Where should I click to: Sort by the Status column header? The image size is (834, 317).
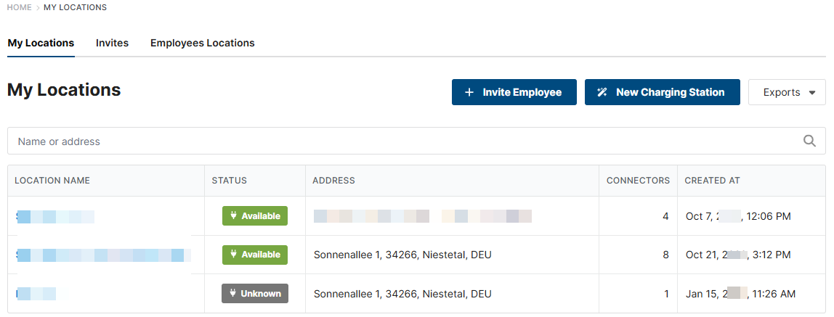click(x=229, y=181)
